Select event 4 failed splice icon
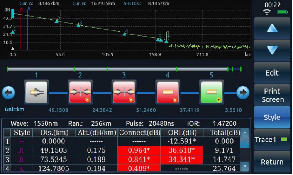The width and height of the screenshot is (293, 175). (x=168, y=92)
